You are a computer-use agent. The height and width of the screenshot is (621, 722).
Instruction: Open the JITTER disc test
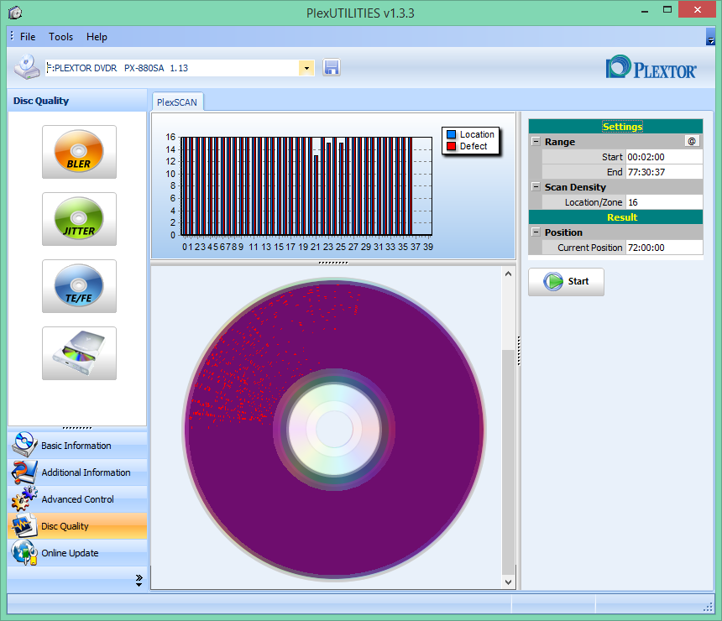pos(79,219)
